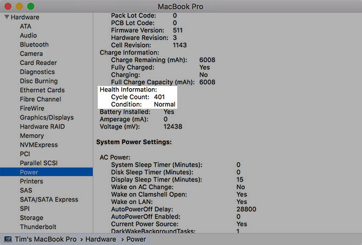Click the Firmware Version value 511
The image size is (362, 245).
tap(178, 30)
